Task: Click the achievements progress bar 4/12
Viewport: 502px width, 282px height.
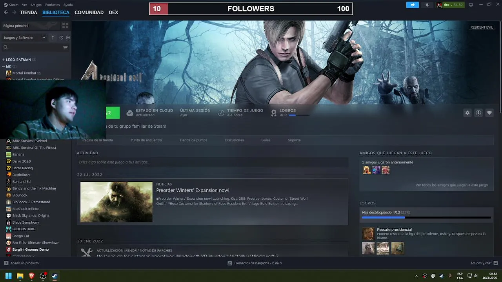Action: (x=426, y=217)
